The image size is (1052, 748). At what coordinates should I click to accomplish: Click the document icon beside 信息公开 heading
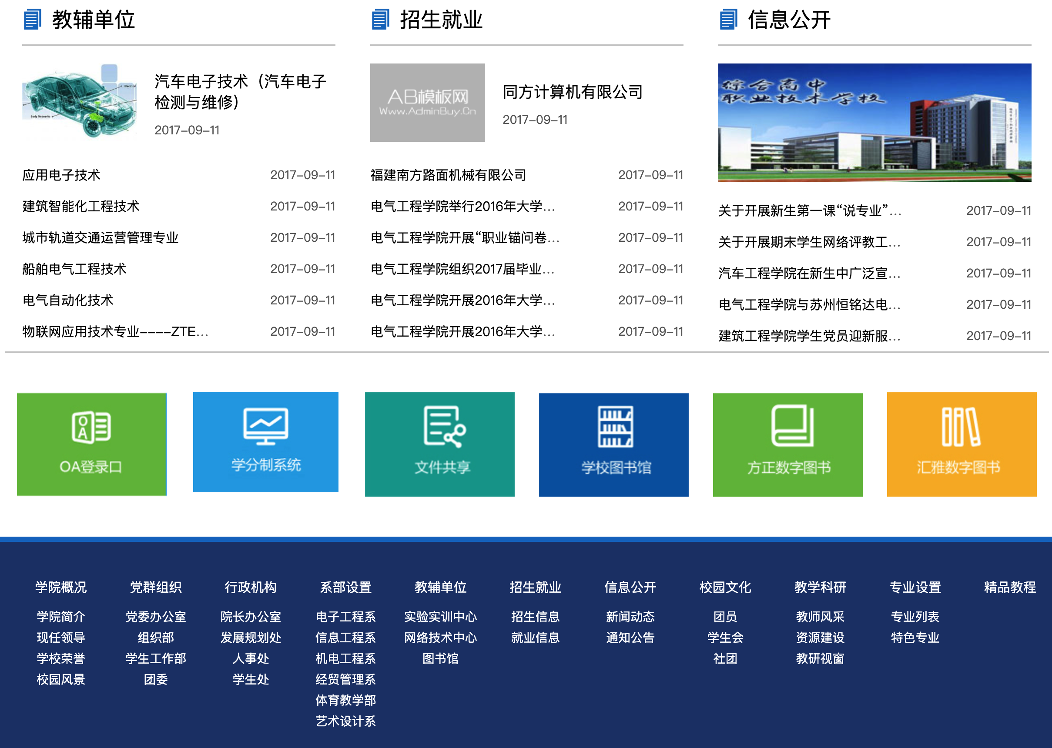(x=728, y=19)
